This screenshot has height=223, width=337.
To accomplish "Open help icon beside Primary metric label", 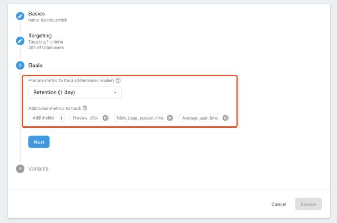I will point(118,81).
